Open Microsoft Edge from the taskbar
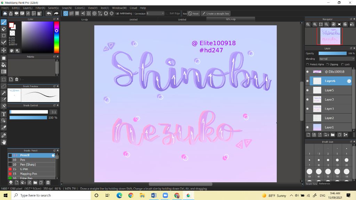Screen dimensions: 356x200 pyautogui.click(x=120, y=195)
